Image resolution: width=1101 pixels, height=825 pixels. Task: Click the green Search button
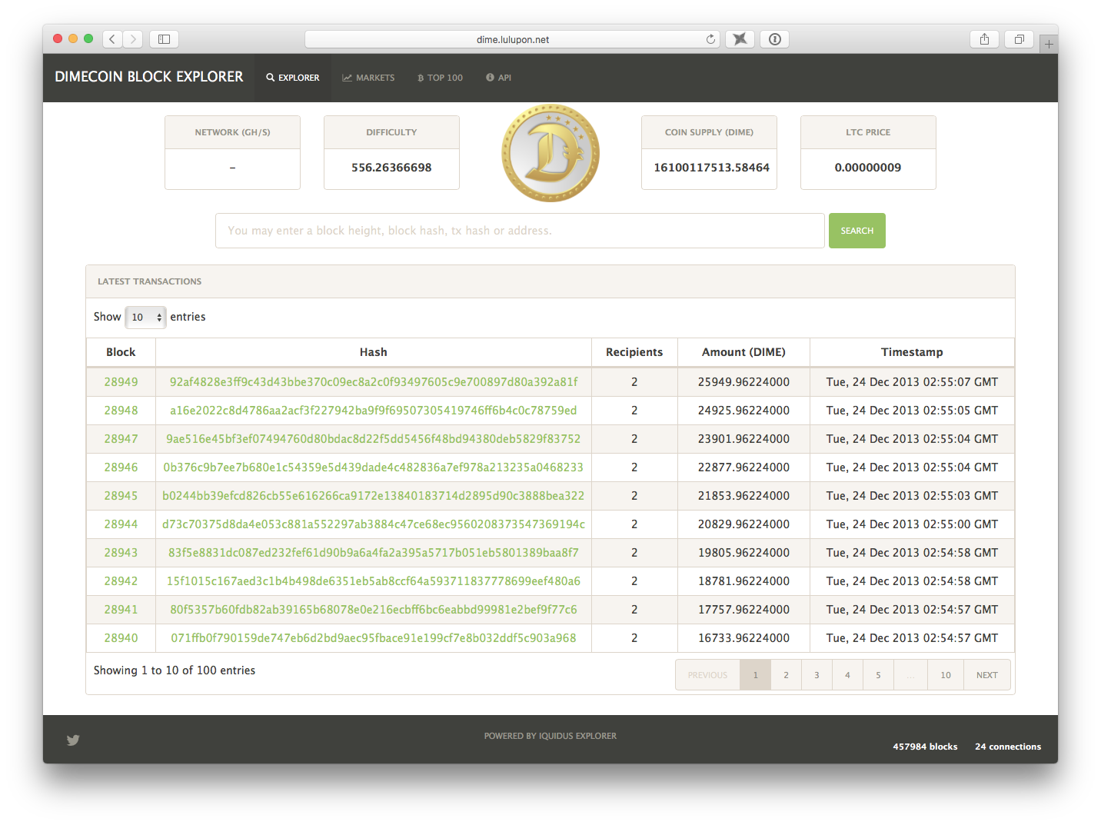(857, 231)
